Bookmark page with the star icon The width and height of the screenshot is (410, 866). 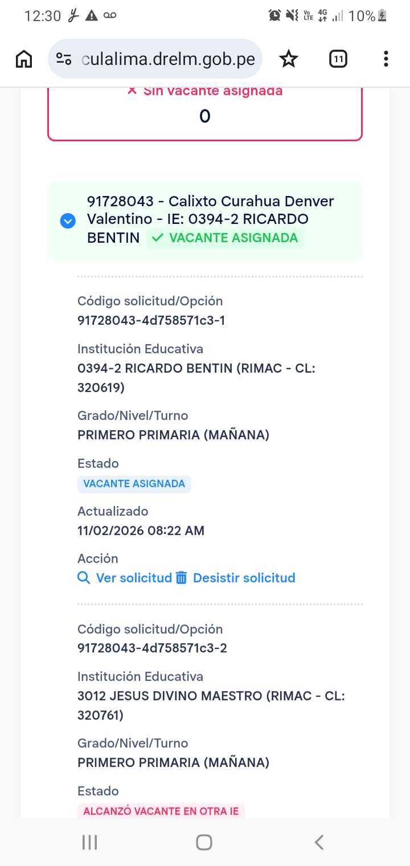click(x=289, y=59)
